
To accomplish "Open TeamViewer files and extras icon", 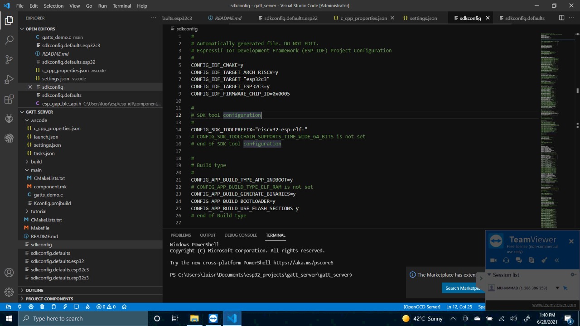I will coord(532,260).
